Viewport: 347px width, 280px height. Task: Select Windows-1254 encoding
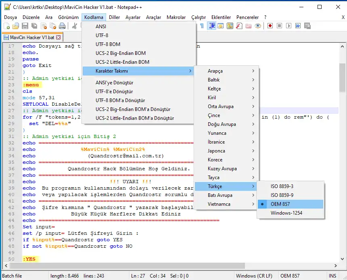[x=291, y=213]
